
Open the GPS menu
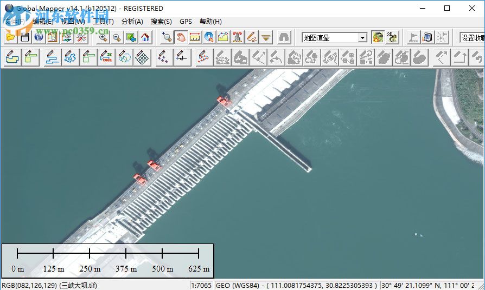pyautogui.click(x=186, y=22)
